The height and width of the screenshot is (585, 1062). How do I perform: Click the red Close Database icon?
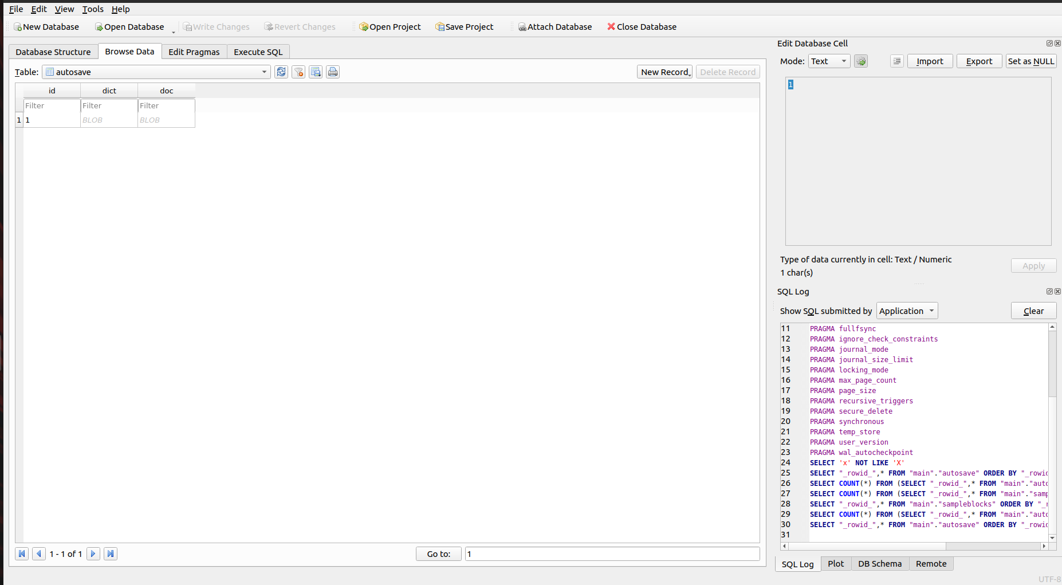(x=611, y=26)
